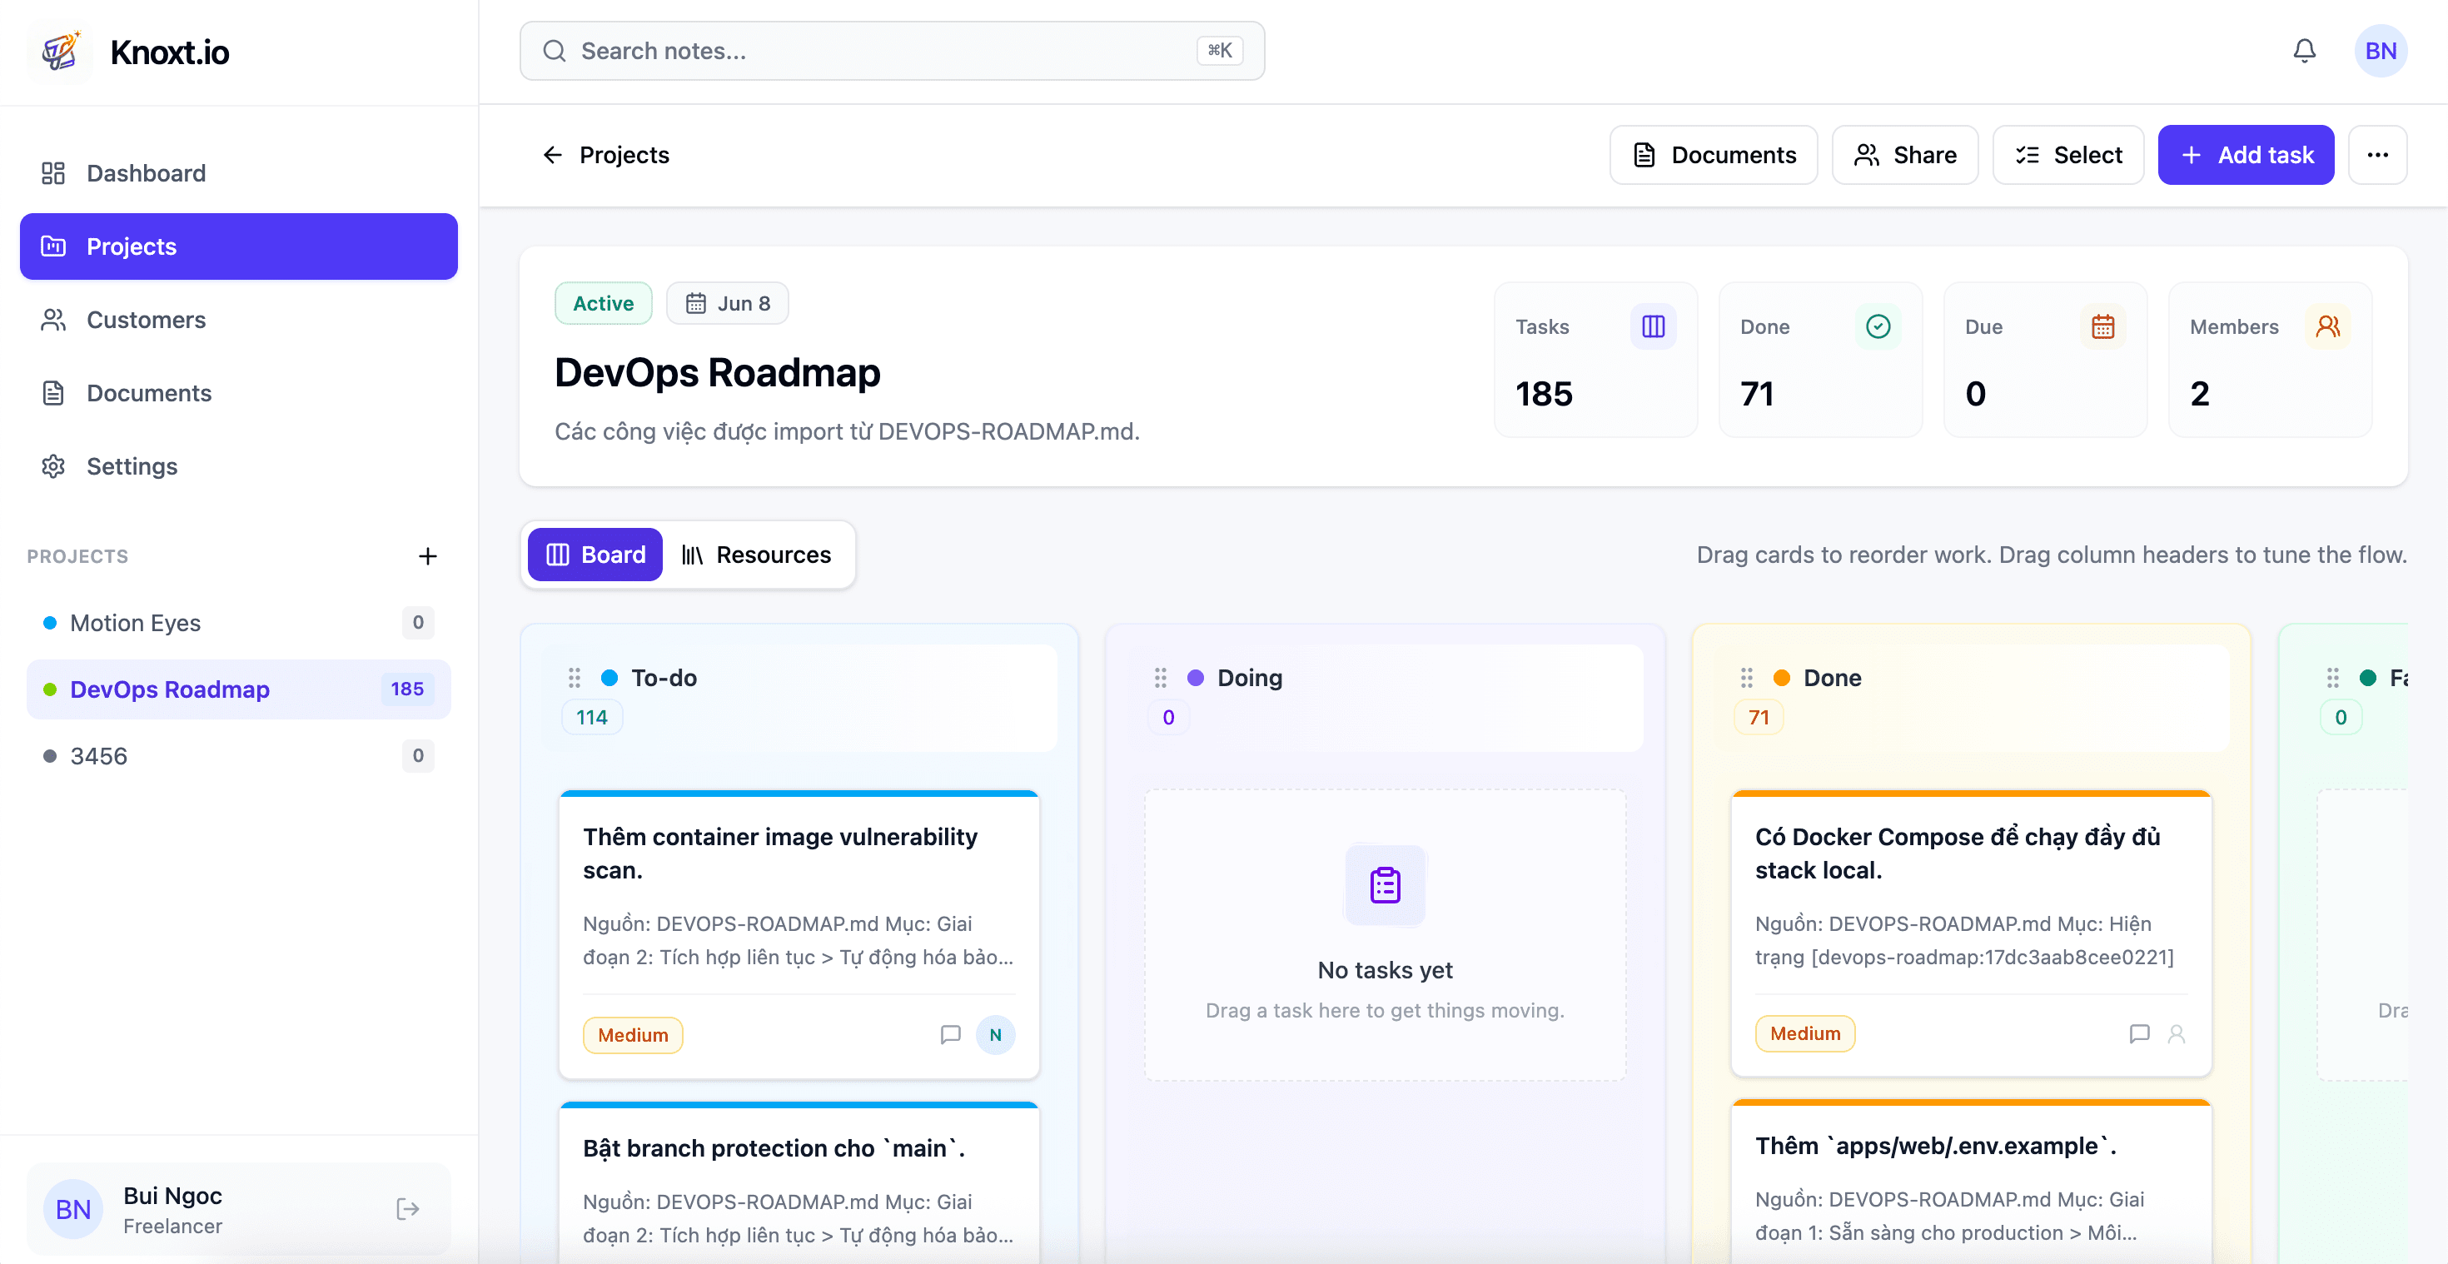The width and height of the screenshot is (2448, 1264).
Task: Open comments on Docker Compose card
Action: pos(2139,1033)
